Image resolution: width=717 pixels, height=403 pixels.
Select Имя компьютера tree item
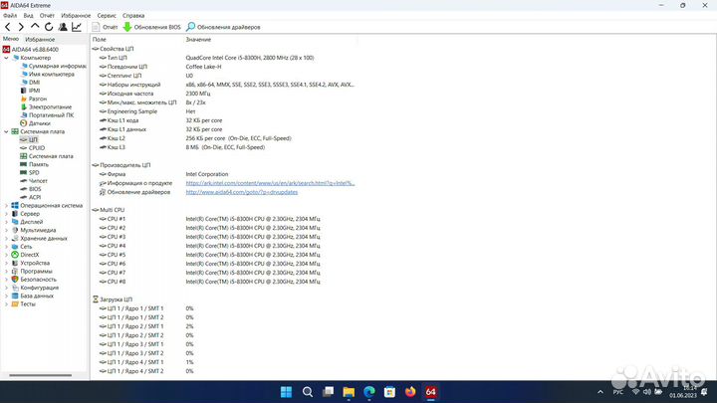48,74
